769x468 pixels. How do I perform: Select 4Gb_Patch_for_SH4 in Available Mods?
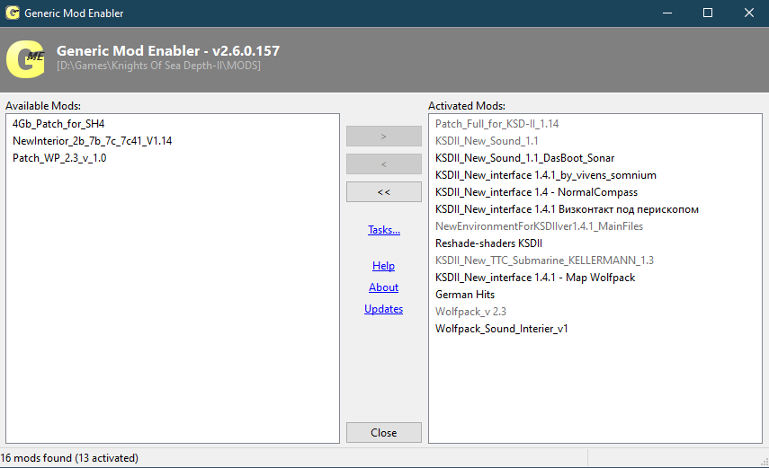click(58, 124)
